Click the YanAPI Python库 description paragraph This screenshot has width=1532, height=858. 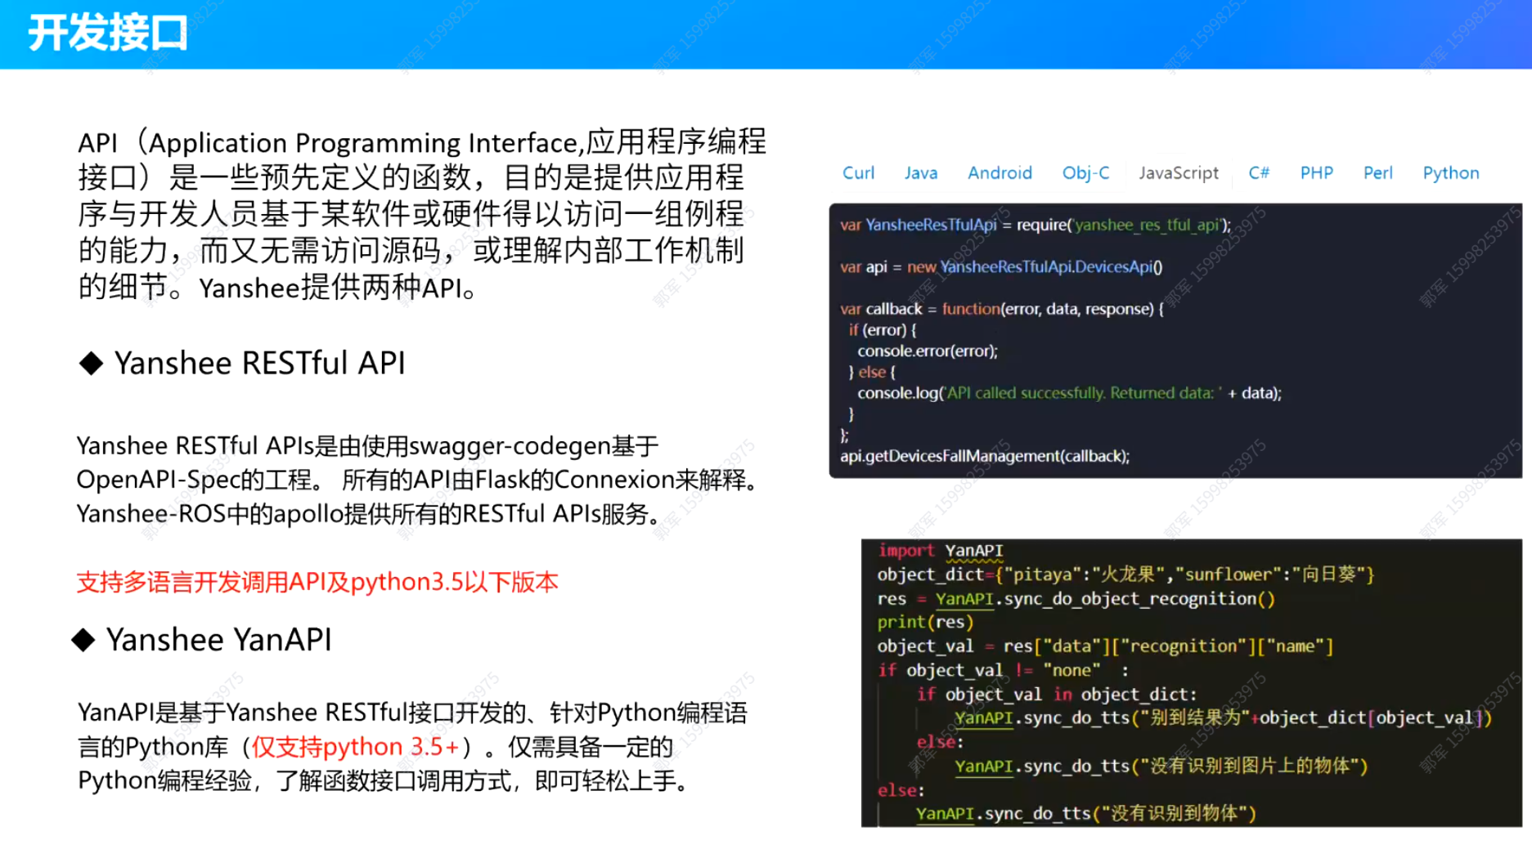tap(412, 747)
